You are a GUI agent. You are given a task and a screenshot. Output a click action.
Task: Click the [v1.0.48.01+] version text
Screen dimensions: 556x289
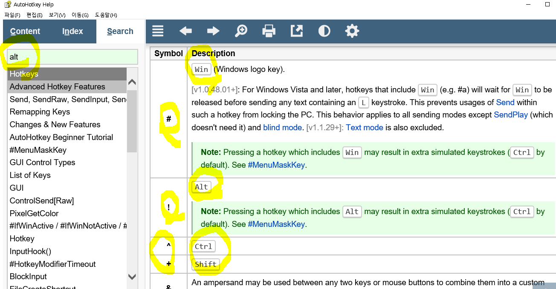[214, 90]
